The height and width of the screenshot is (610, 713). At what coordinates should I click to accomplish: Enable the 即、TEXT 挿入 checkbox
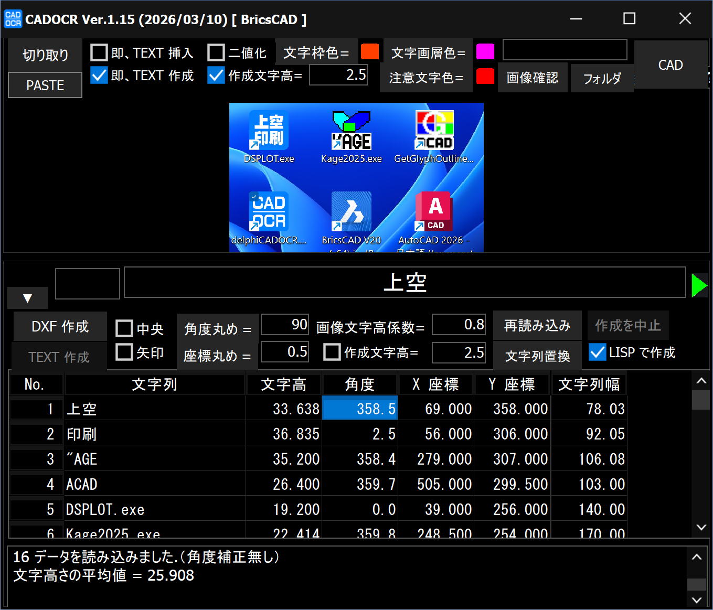[99, 53]
